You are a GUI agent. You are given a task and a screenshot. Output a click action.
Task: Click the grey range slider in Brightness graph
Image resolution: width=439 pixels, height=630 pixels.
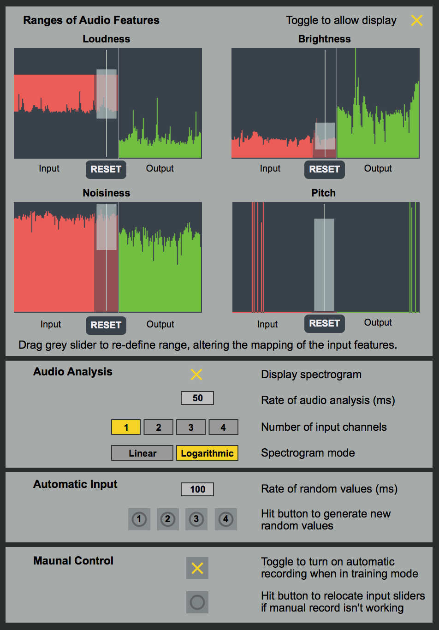(325, 136)
